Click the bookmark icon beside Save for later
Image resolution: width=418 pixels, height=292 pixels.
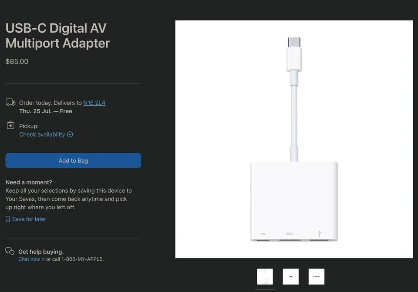7,219
